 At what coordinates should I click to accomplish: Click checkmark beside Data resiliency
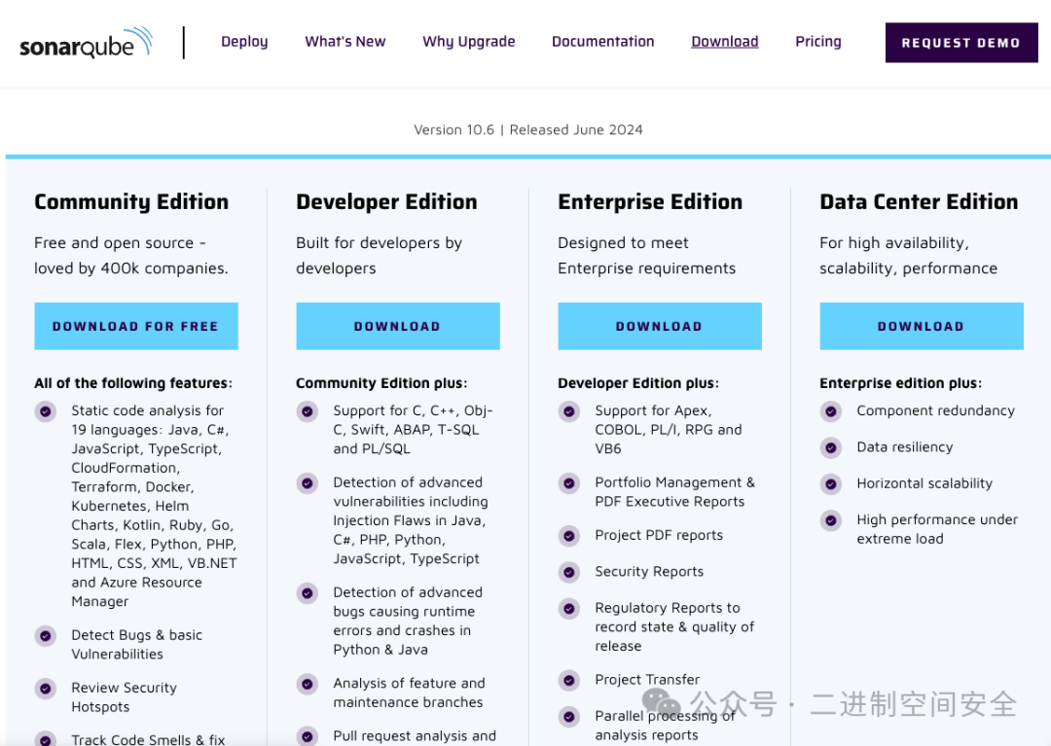pyautogui.click(x=830, y=447)
